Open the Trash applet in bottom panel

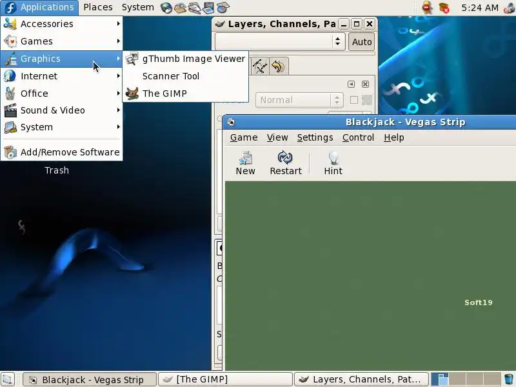coord(509,379)
